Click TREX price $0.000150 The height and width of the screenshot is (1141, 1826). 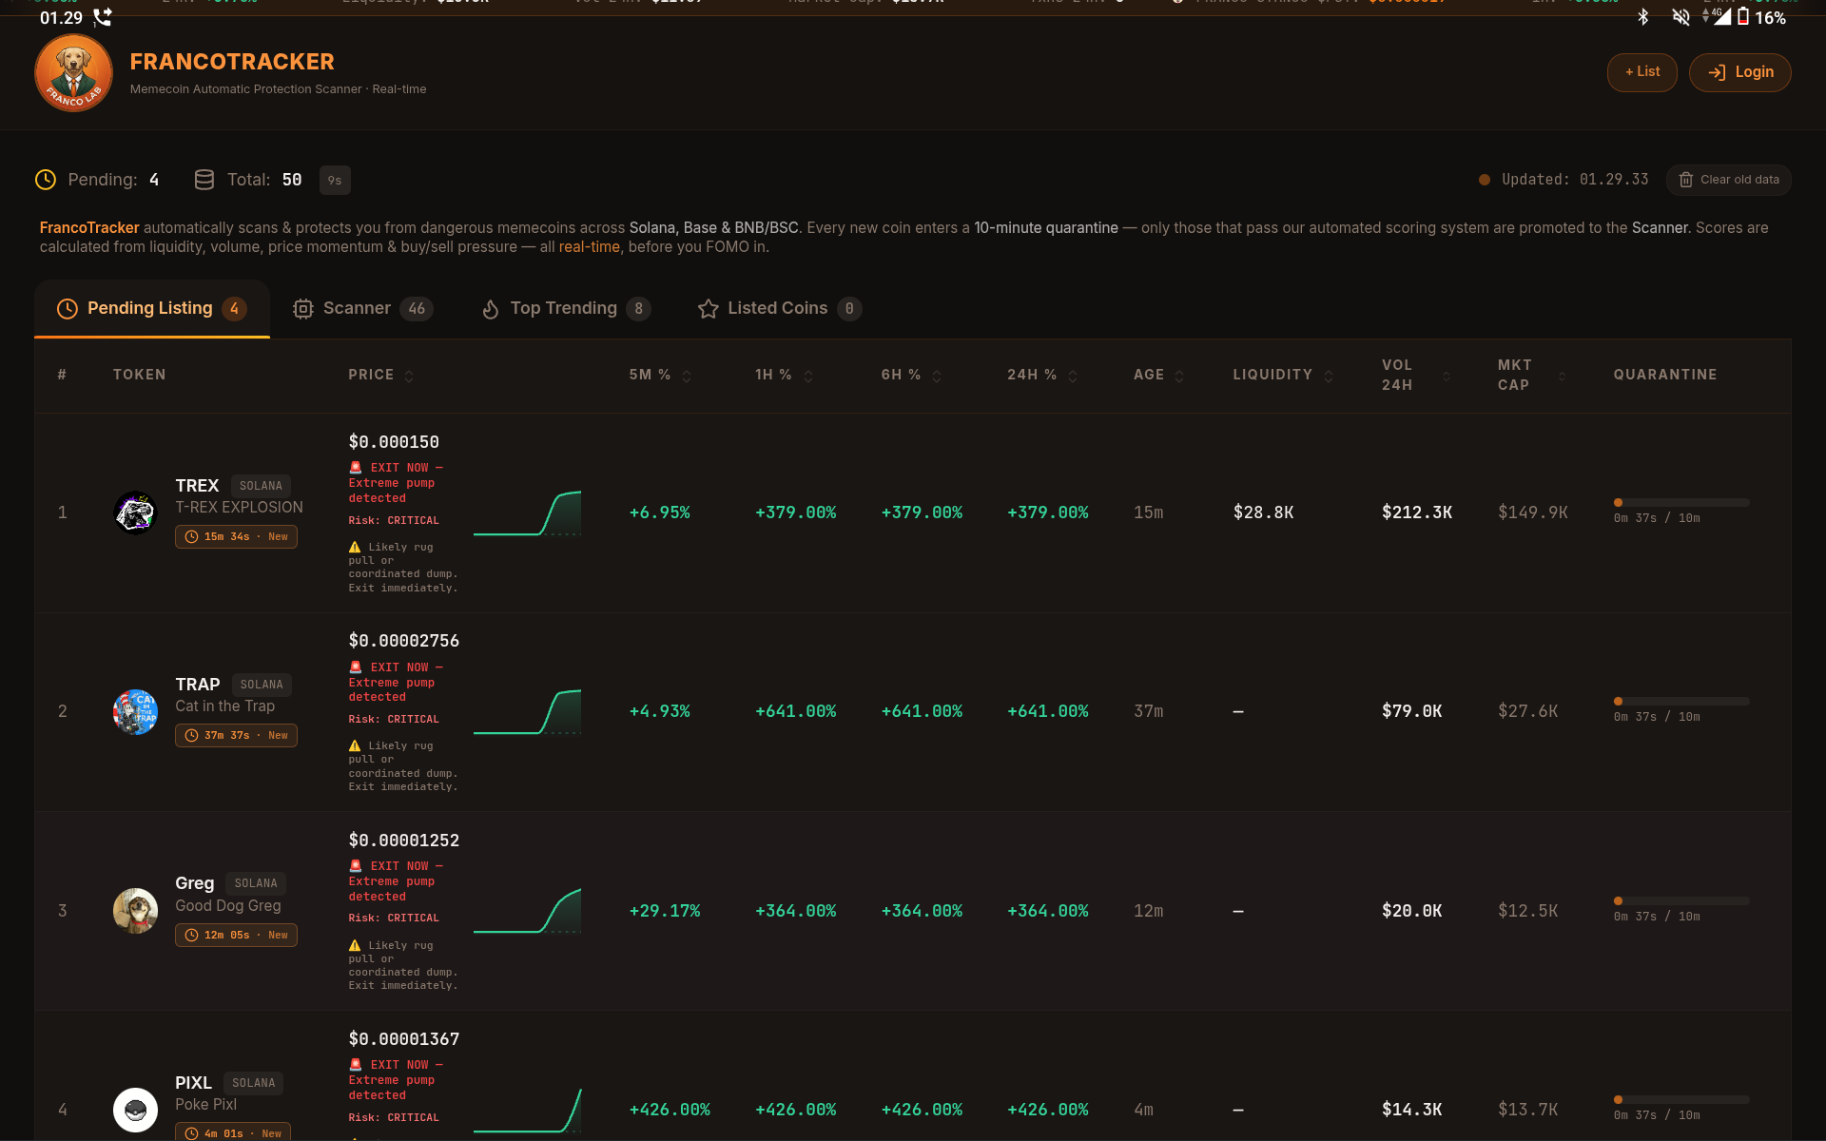tap(394, 442)
